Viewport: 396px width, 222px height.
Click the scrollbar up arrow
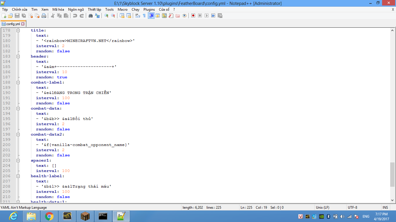click(393, 30)
